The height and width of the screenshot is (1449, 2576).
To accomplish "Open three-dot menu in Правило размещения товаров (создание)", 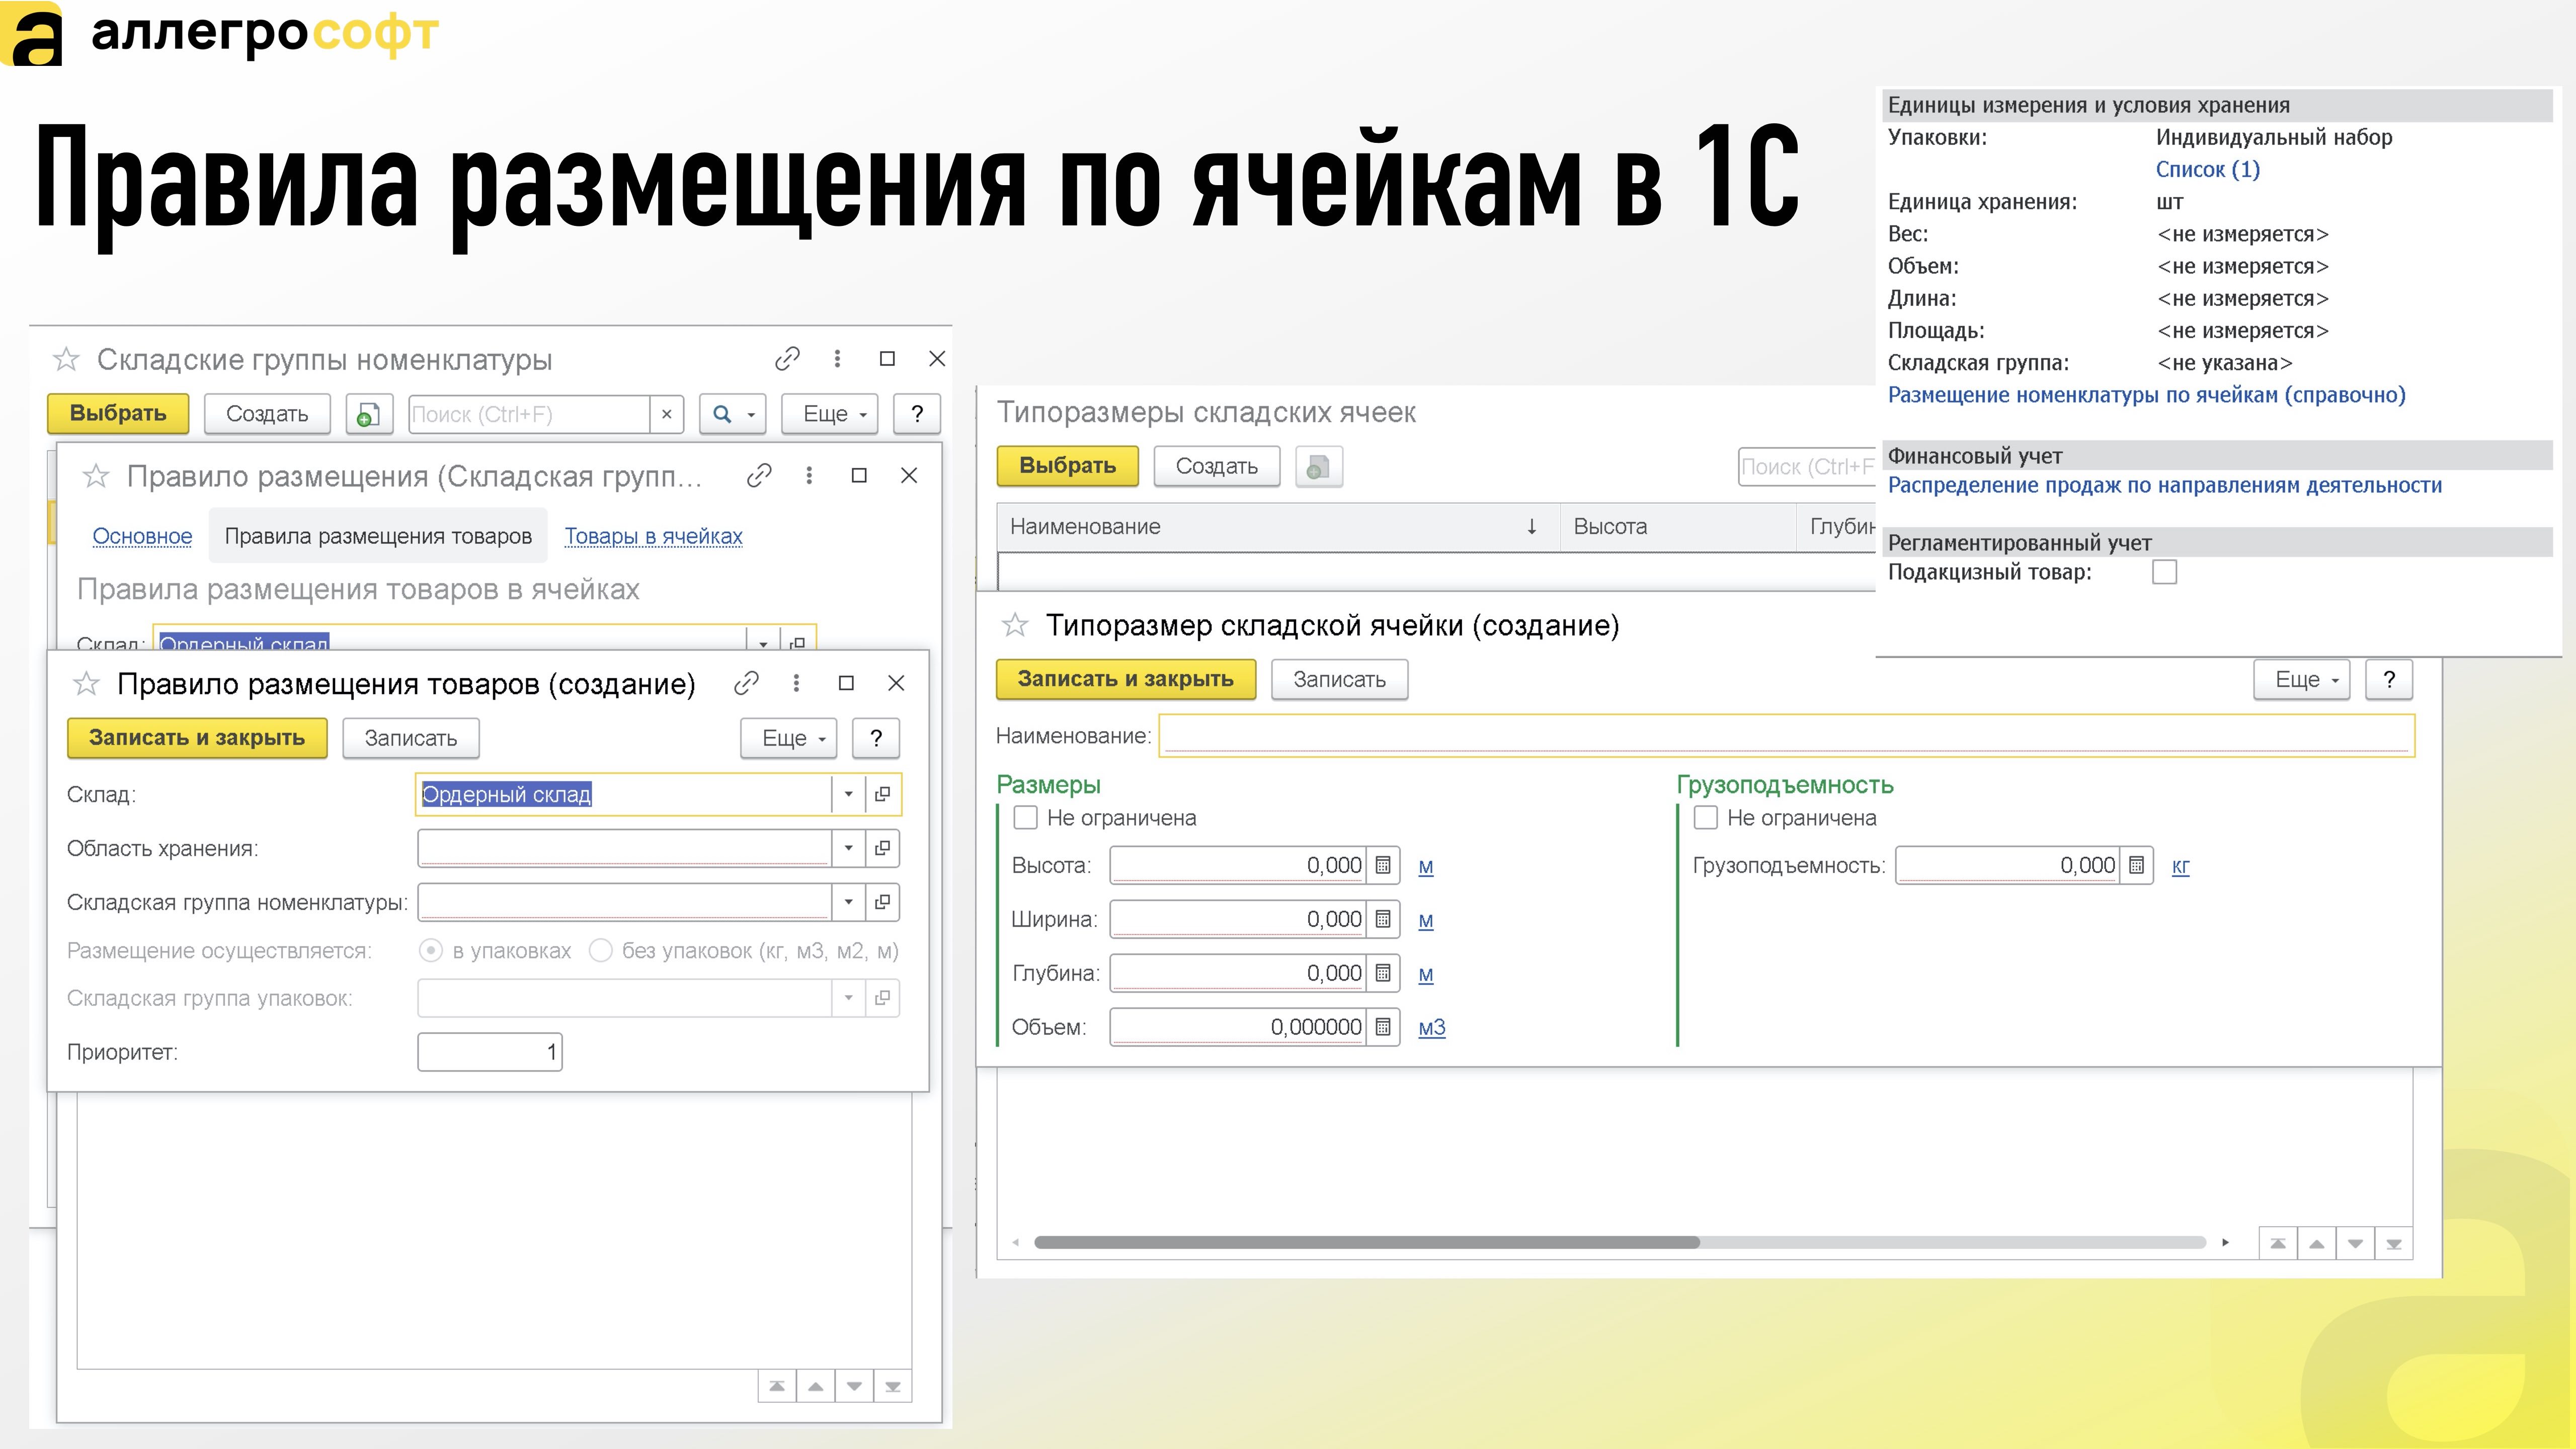I will 796,683.
